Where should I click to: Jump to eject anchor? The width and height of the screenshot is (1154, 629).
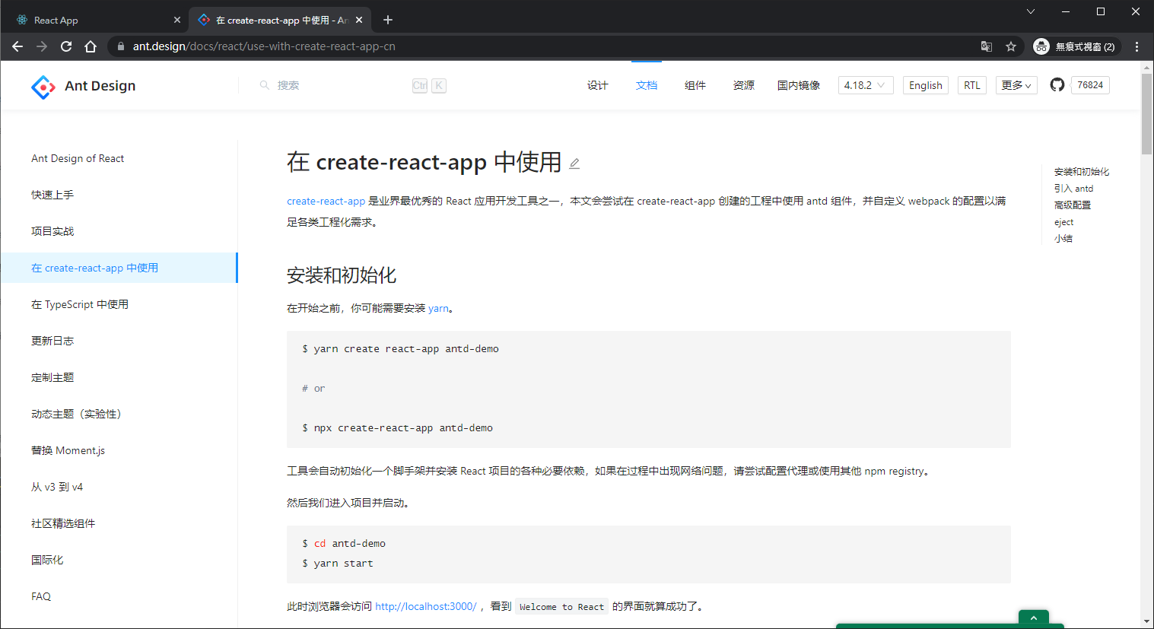point(1063,222)
